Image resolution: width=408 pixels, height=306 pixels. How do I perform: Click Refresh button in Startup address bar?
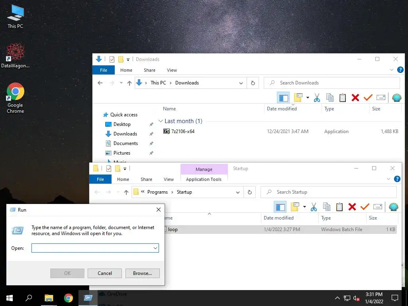click(249, 192)
